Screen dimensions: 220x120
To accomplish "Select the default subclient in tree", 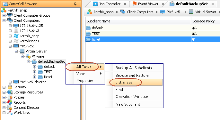I will click(49, 67).
